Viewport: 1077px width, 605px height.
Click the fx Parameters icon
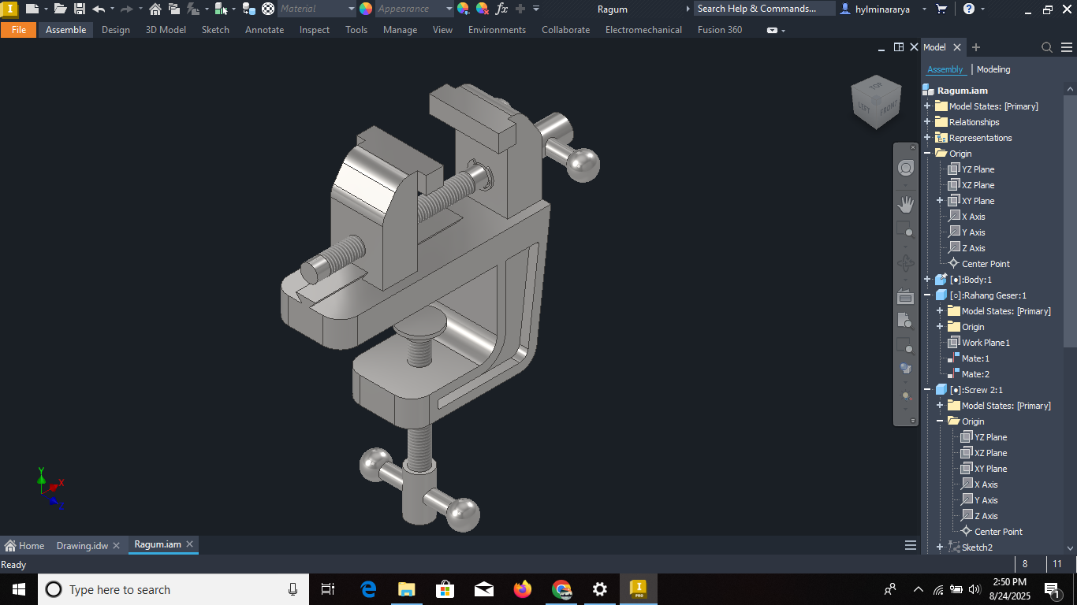coord(501,9)
